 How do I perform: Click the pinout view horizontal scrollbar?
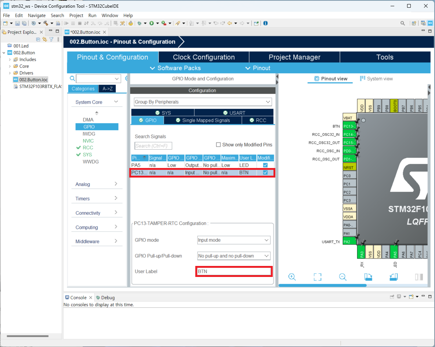(322, 285)
